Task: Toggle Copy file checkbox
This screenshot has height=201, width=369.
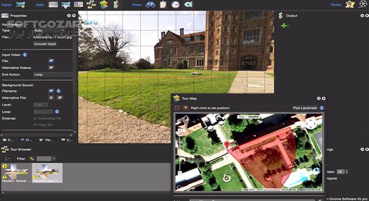Action: tap(35, 125)
